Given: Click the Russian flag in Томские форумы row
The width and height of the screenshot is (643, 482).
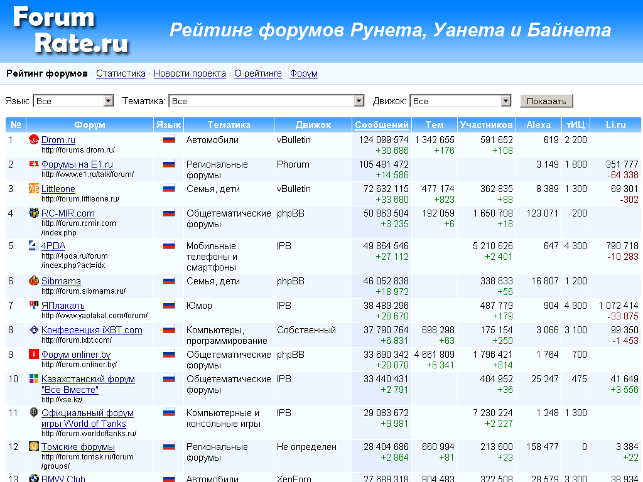Looking at the screenshot, I should click(x=169, y=446).
